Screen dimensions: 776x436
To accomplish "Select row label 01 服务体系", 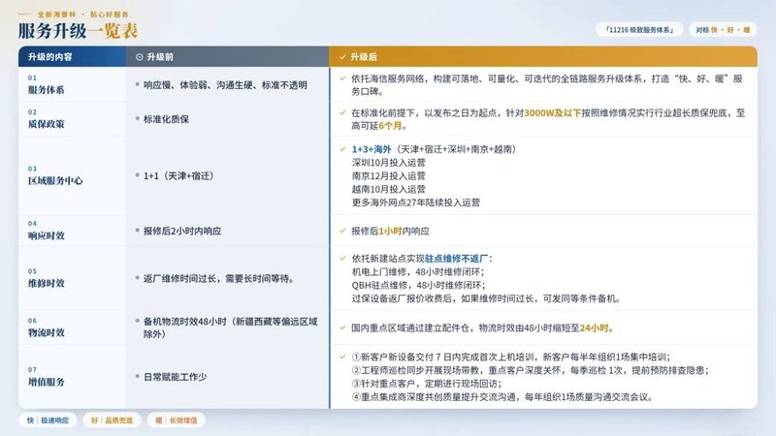I will [x=46, y=84].
